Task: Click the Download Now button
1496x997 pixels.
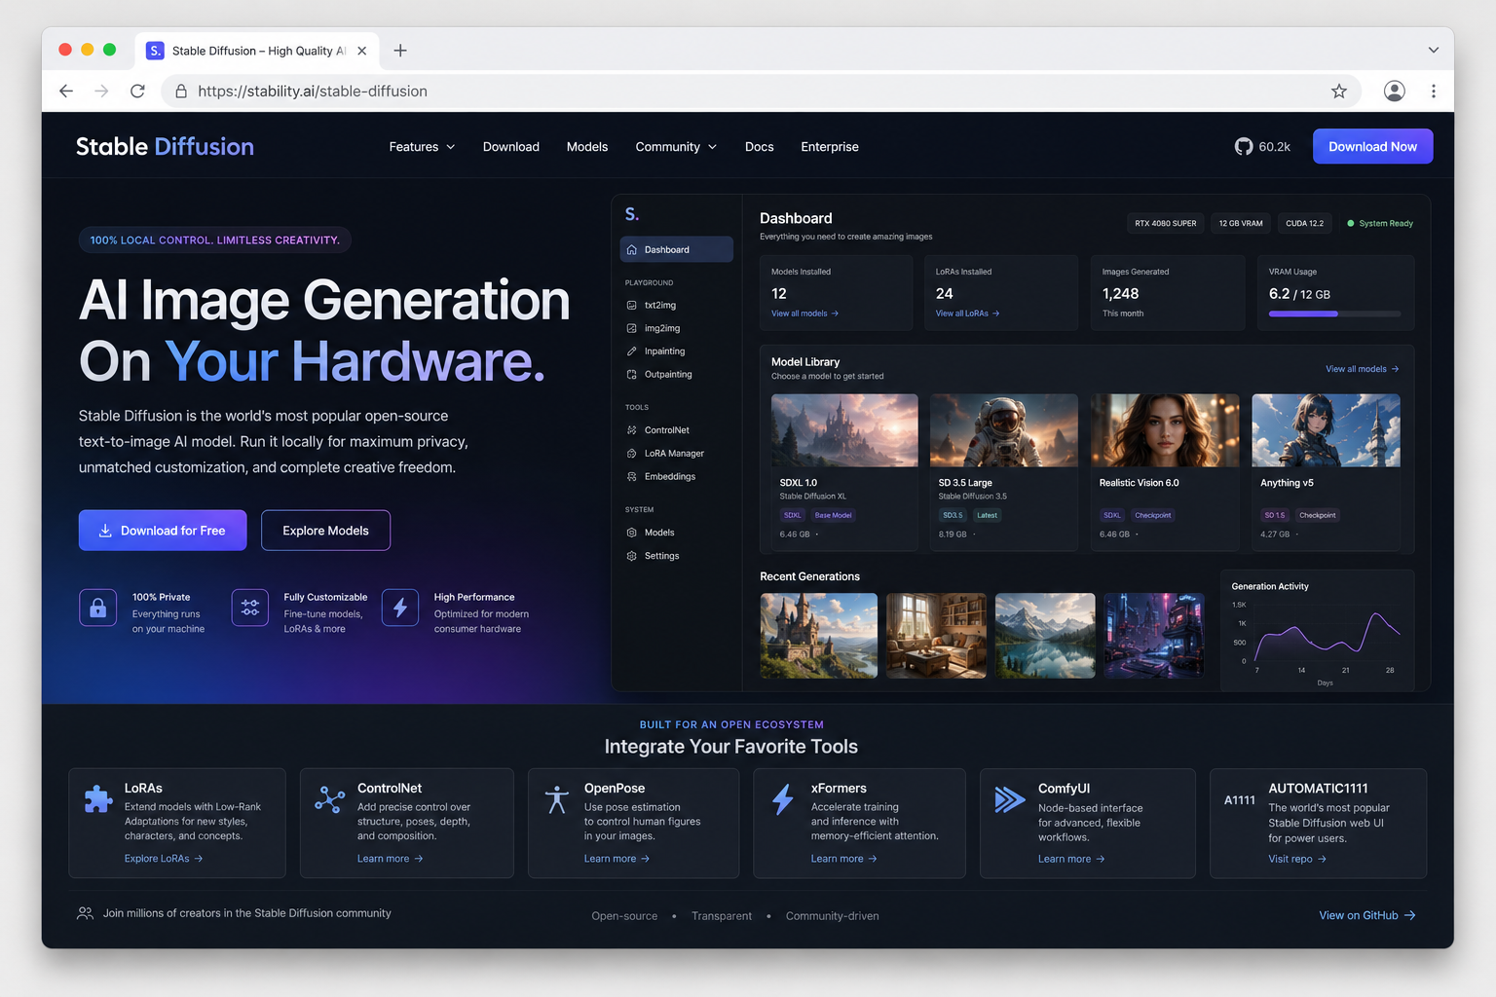Action: pyautogui.click(x=1373, y=146)
